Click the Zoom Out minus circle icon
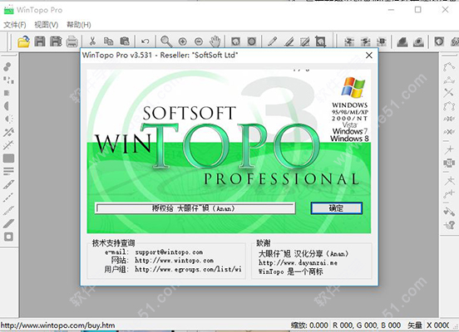The width and height of the screenshot is (459, 332). click(x=199, y=41)
